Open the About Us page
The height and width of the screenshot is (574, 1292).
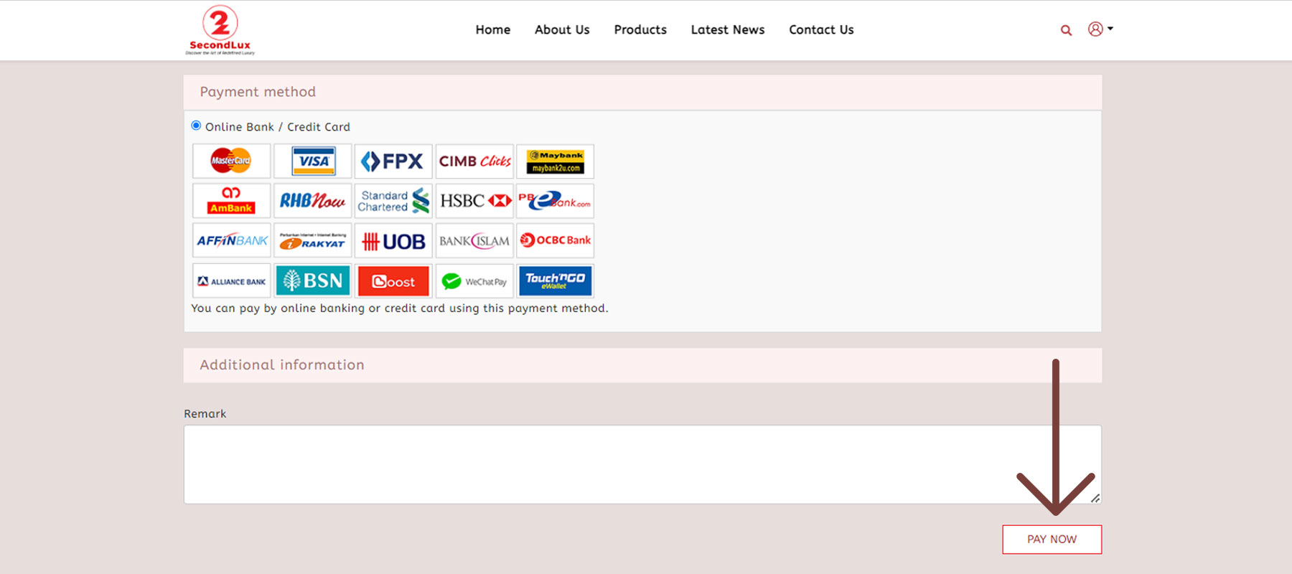click(x=562, y=30)
